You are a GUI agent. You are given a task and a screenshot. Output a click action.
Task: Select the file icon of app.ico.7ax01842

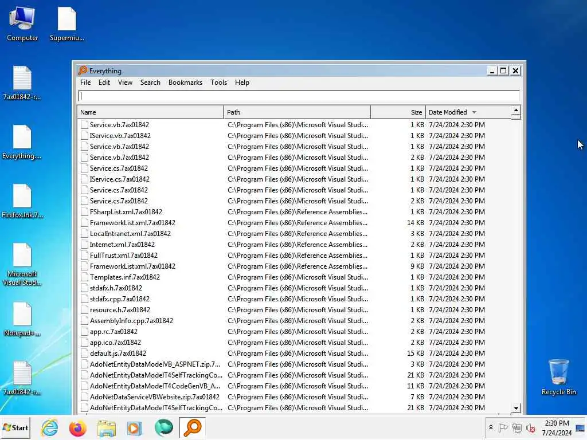tap(85, 343)
